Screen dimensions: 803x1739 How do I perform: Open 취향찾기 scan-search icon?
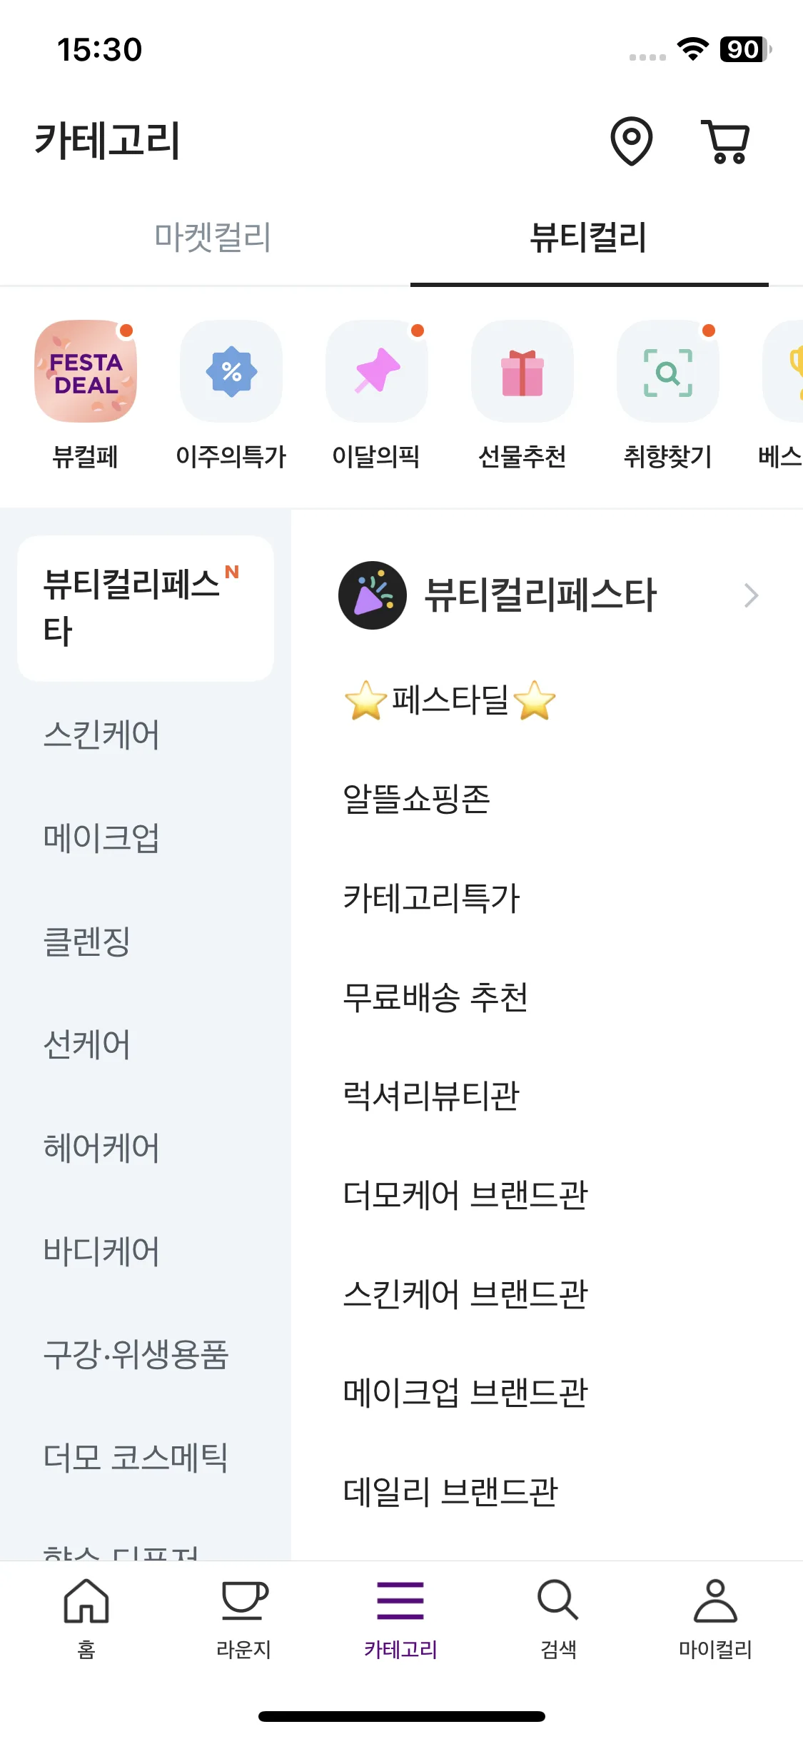668,371
